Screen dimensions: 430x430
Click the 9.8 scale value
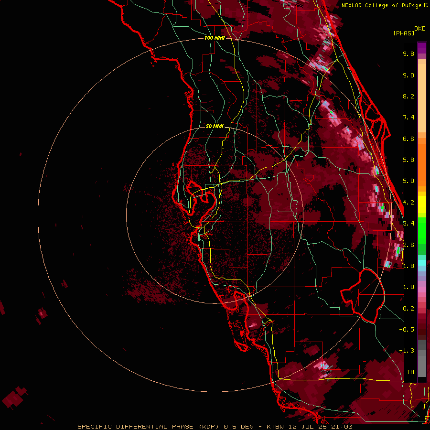(408, 54)
